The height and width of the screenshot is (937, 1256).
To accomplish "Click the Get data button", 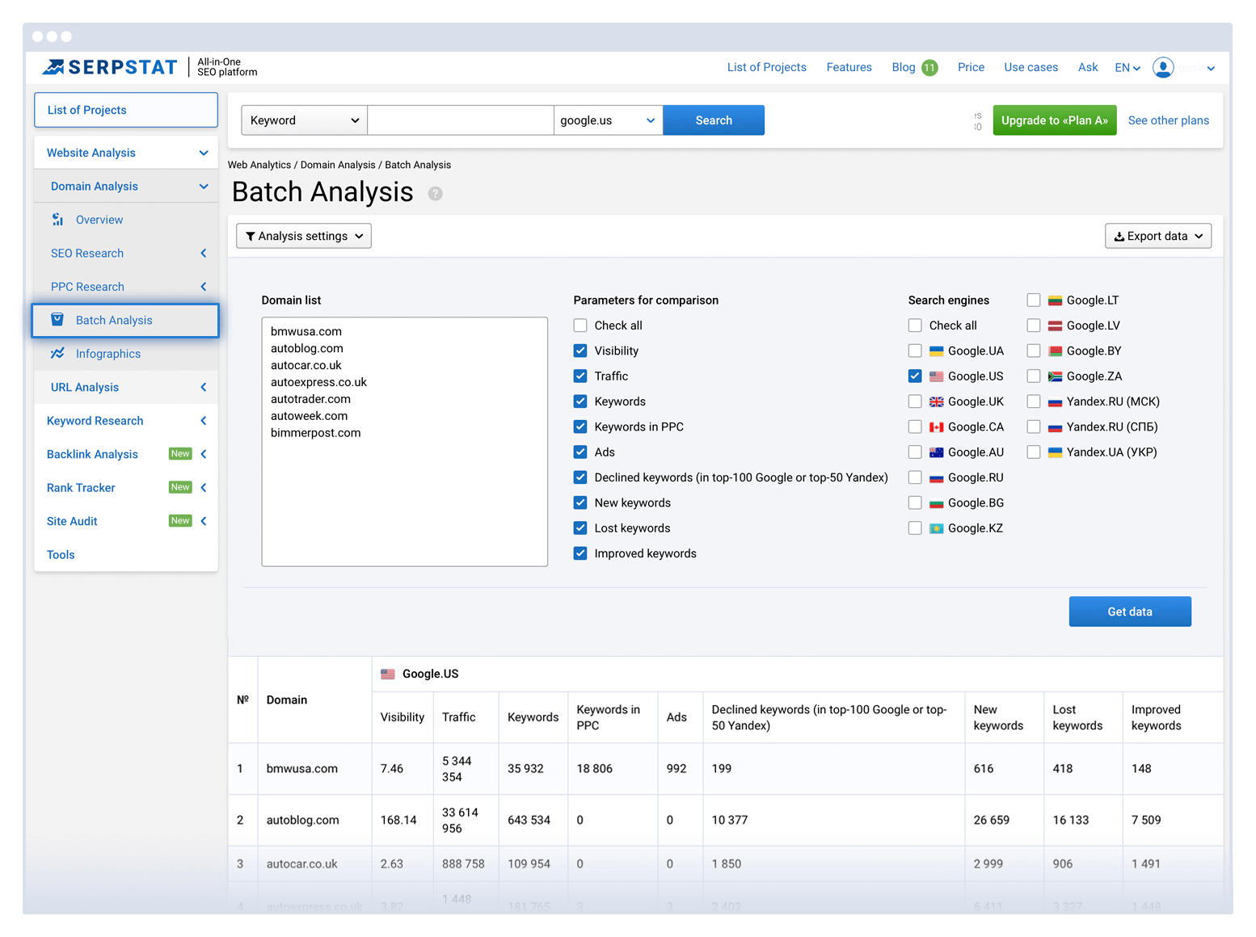I will [1130, 611].
